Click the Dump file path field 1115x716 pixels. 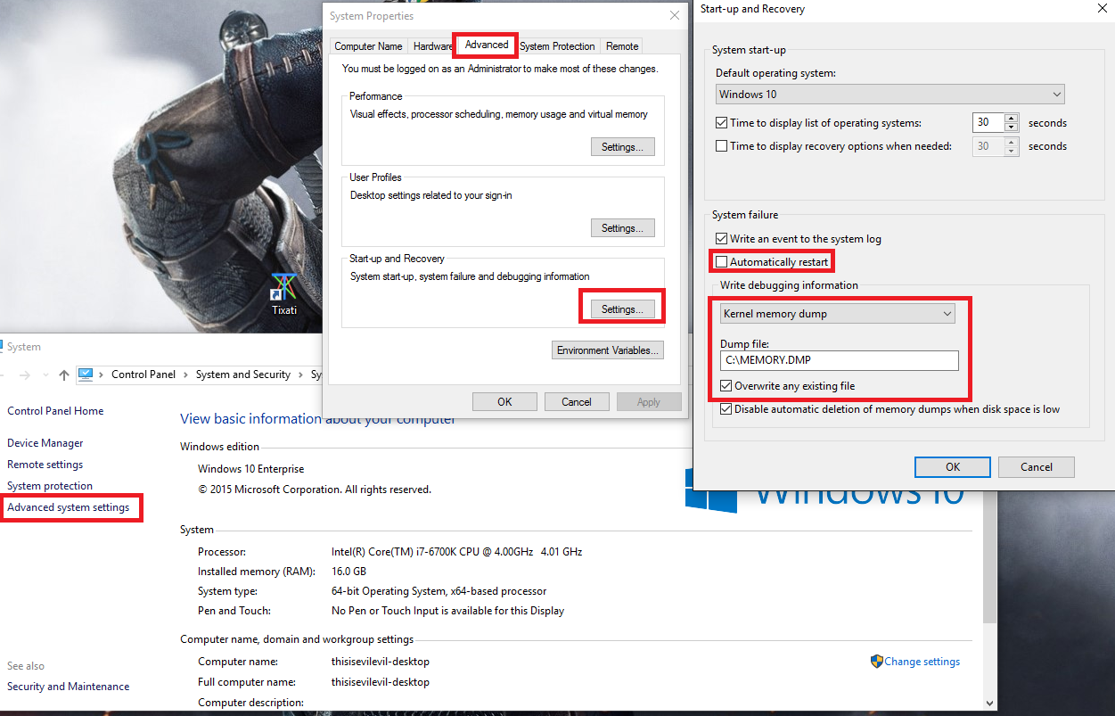840,360
